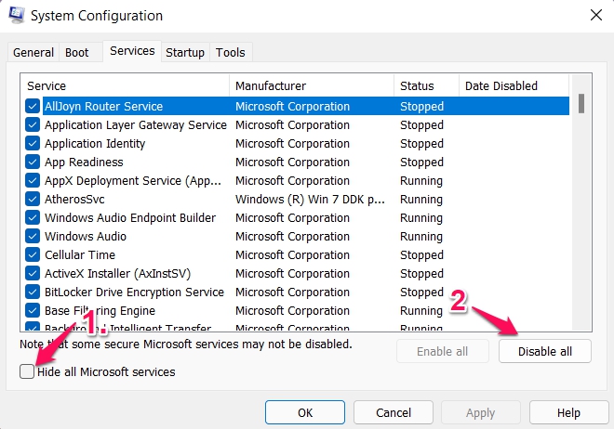Sort list by Manufacturer column header

point(312,85)
